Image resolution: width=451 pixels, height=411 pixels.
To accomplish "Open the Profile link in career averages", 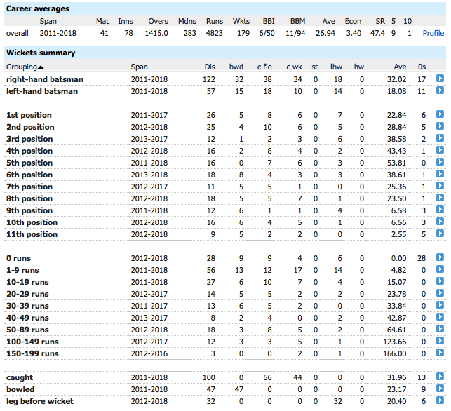I will (433, 33).
